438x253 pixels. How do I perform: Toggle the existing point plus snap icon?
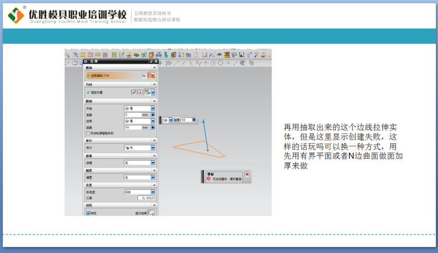(x=228, y=63)
